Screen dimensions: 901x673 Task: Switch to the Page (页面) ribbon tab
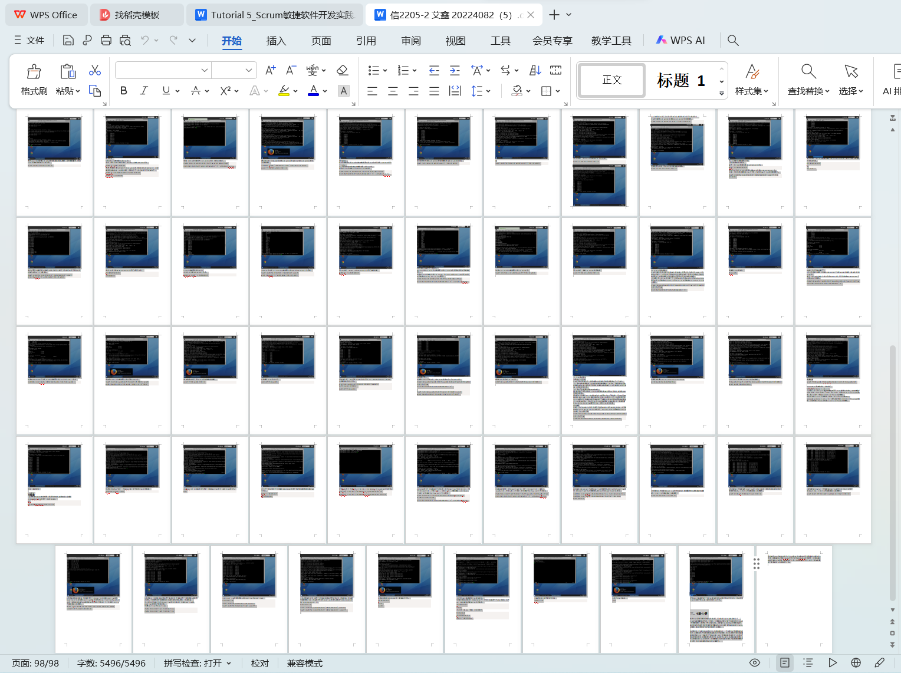pos(321,41)
